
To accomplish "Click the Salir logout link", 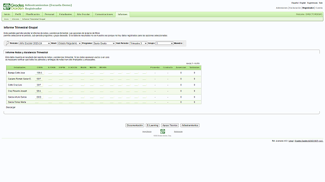I will click(x=320, y=3).
